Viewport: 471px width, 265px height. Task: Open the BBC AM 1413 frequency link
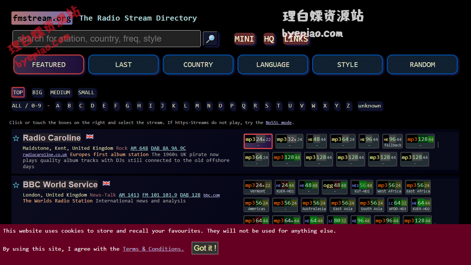129,195
